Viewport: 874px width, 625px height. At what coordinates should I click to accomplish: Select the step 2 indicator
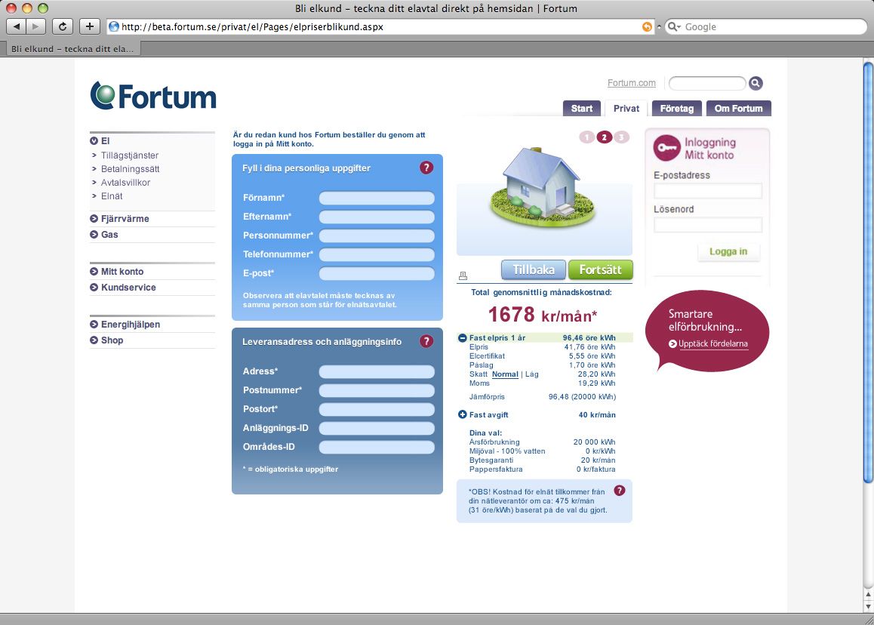(x=605, y=137)
